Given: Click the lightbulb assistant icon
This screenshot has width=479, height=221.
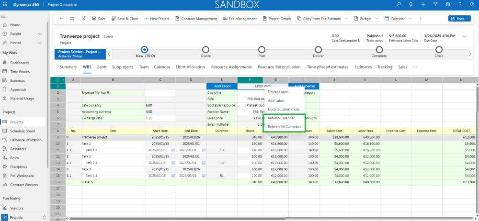Looking at the screenshot, I should pyautogui.click(x=411, y=5).
